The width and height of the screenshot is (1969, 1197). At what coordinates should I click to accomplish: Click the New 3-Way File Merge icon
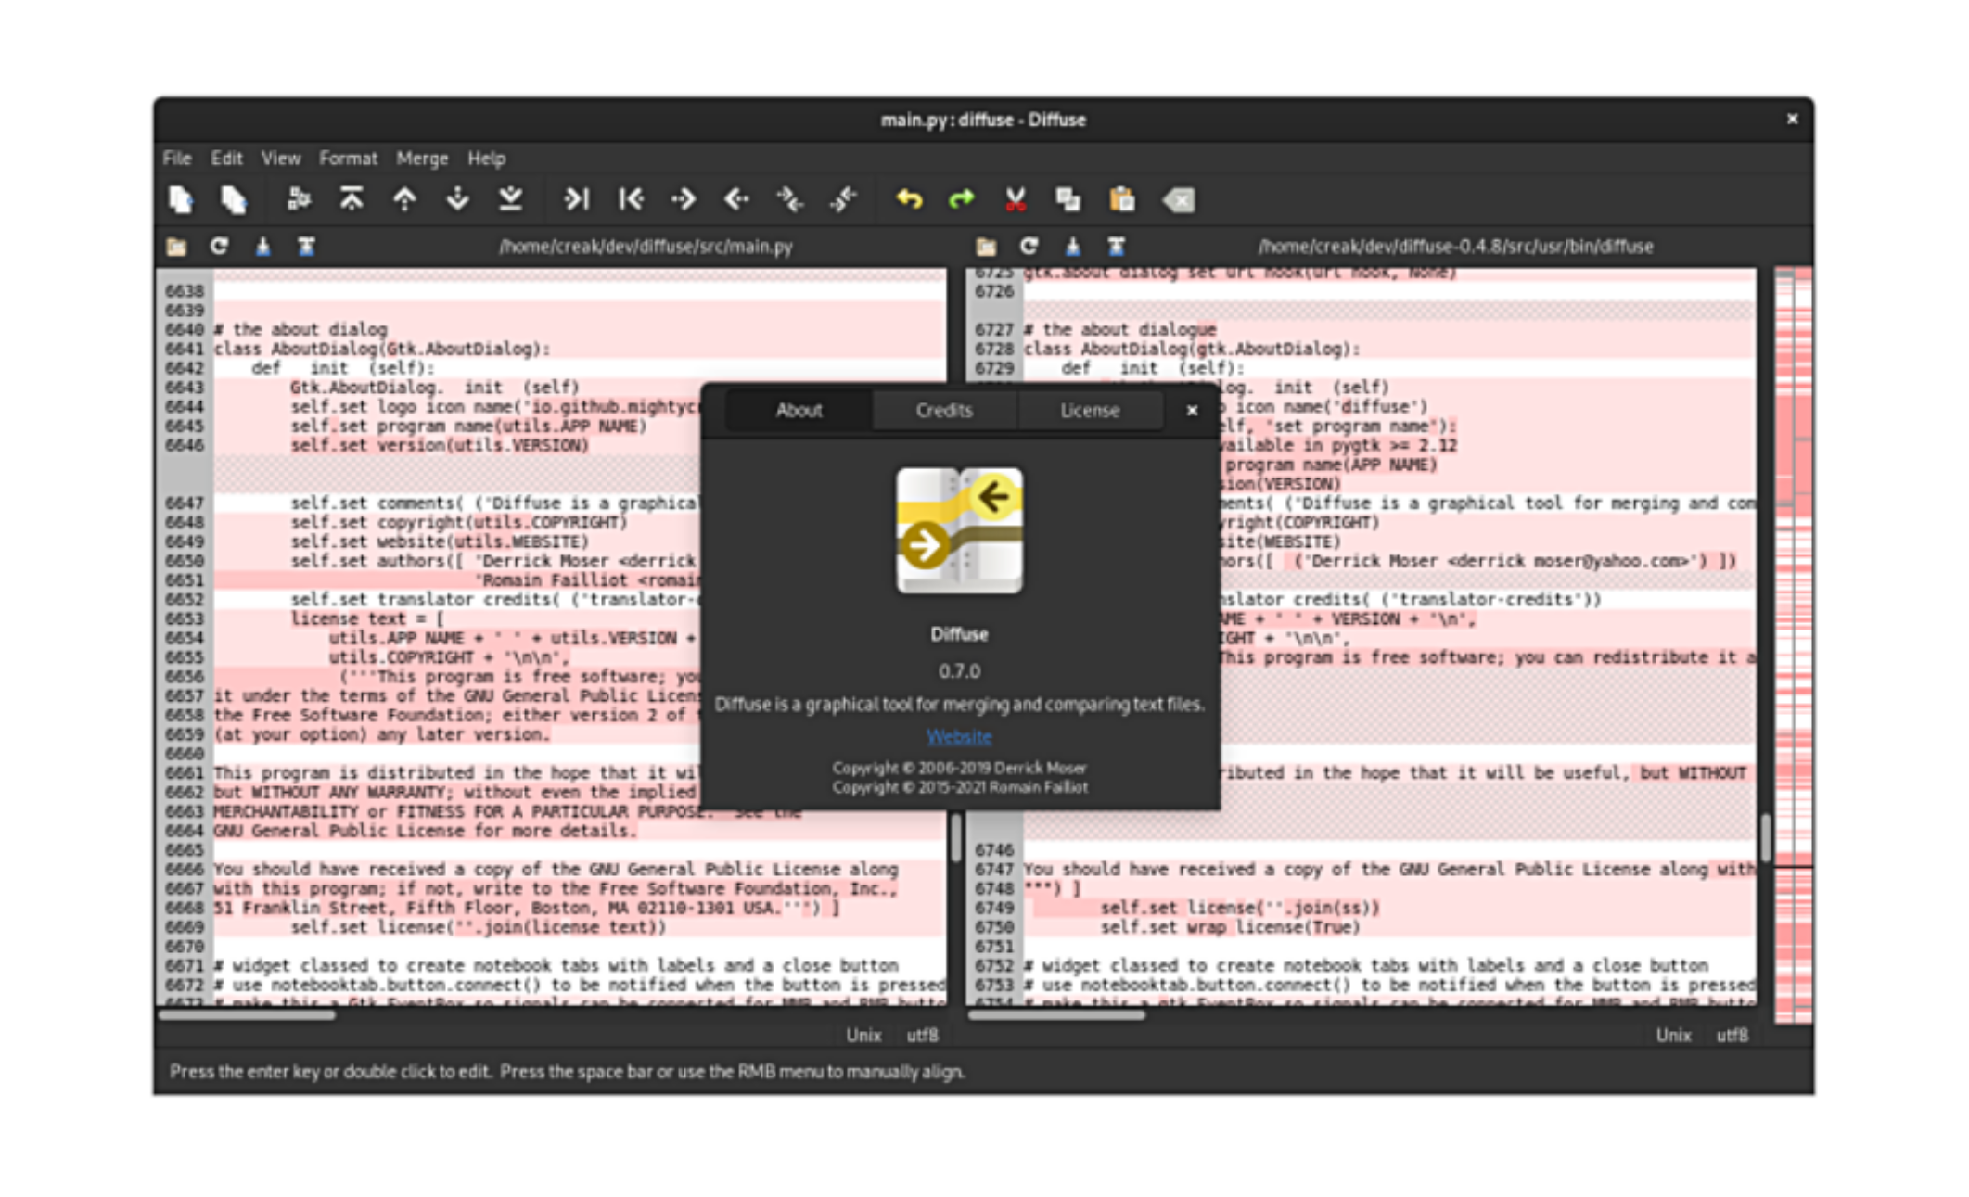(234, 199)
